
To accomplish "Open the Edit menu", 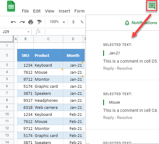I will 37,11.
